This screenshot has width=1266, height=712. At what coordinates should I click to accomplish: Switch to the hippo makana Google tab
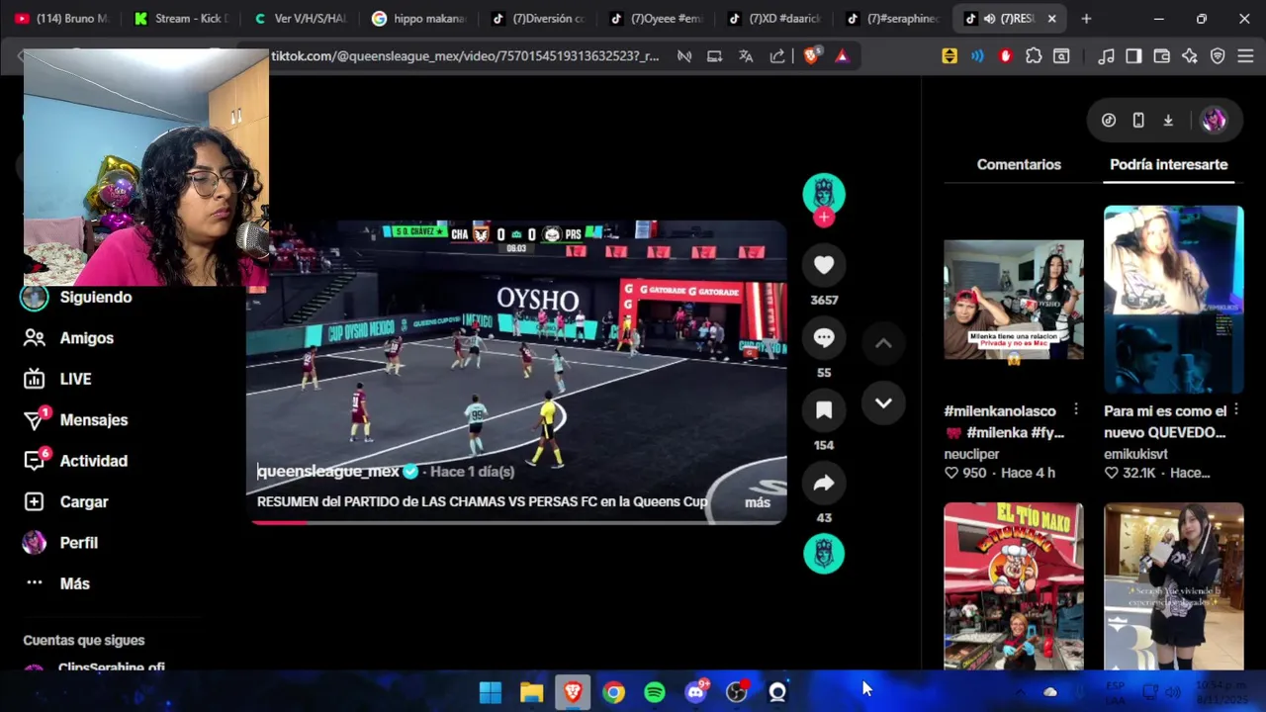point(419,19)
